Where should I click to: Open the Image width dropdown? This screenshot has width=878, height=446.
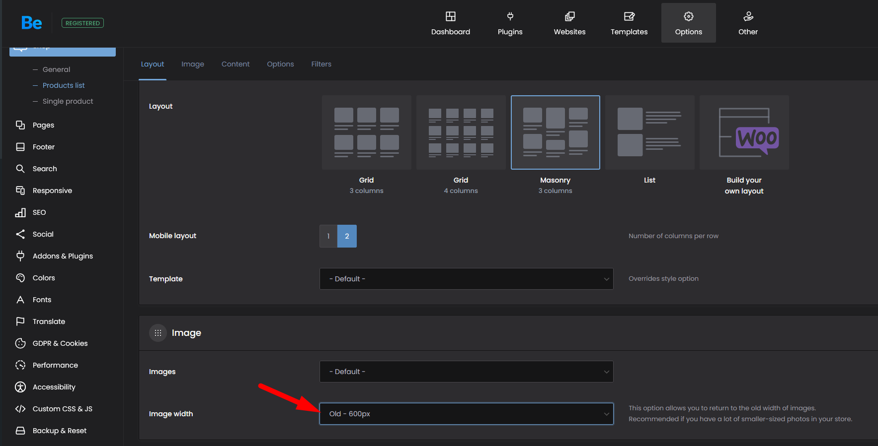point(467,414)
